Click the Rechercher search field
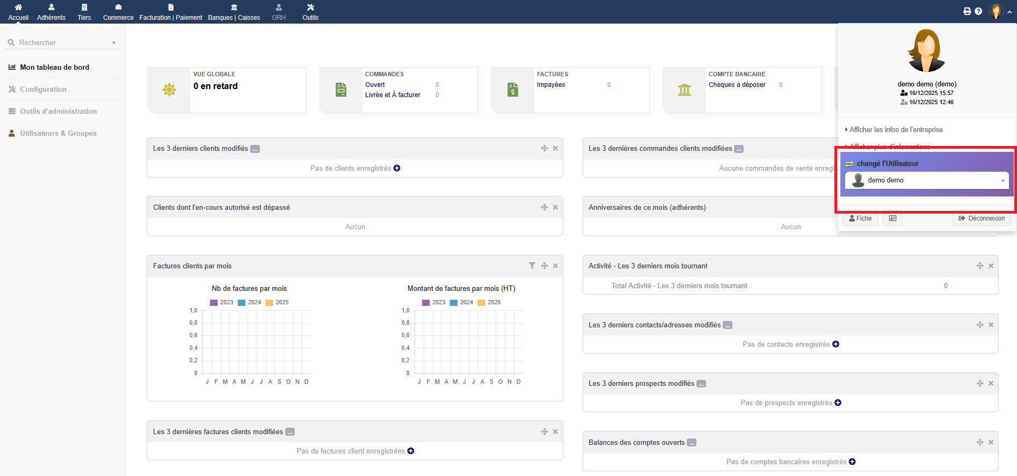Viewport: 1017px width, 476px height. [62, 42]
